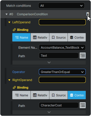Open the Operator dropdown GreaterThanOrEqual
The image size is (91, 116).
(x=62, y=72)
